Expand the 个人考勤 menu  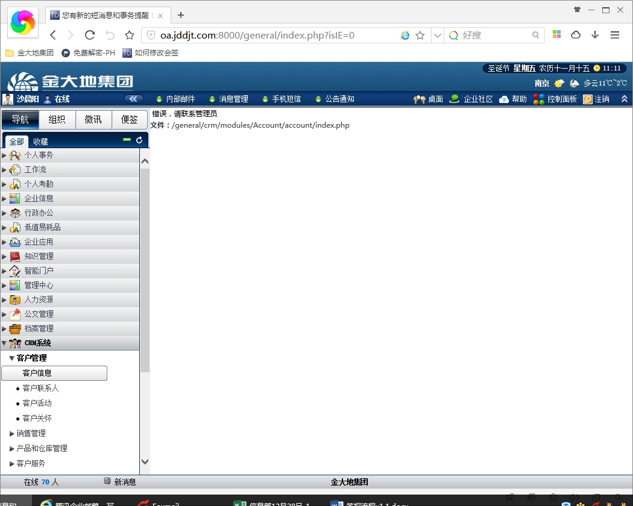pyautogui.click(x=71, y=184)
